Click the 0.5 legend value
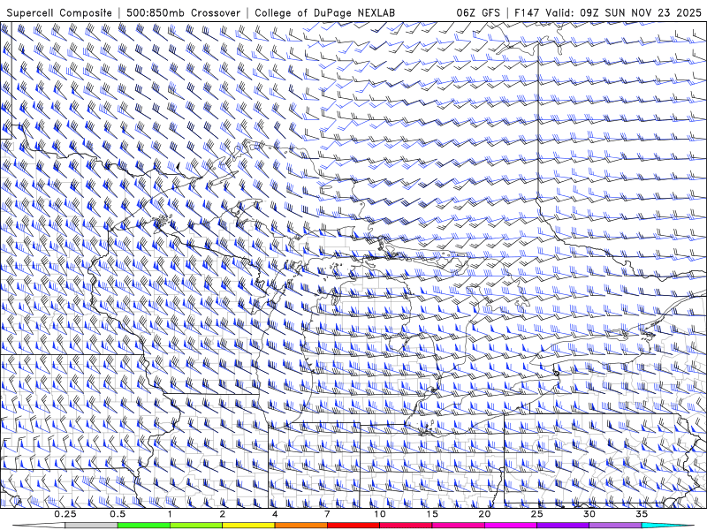The image size is (707, 530). (x=118, y=514)
